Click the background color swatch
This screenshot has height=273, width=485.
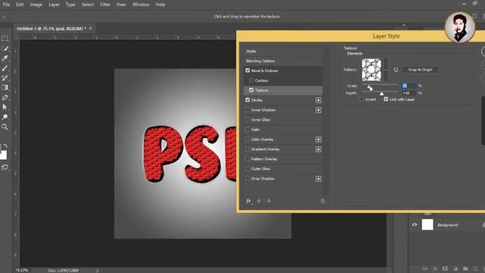3,155
